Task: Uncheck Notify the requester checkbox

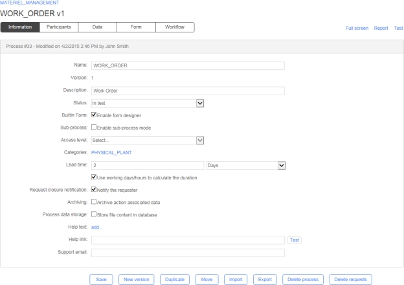Action: [x=95, y=189]
